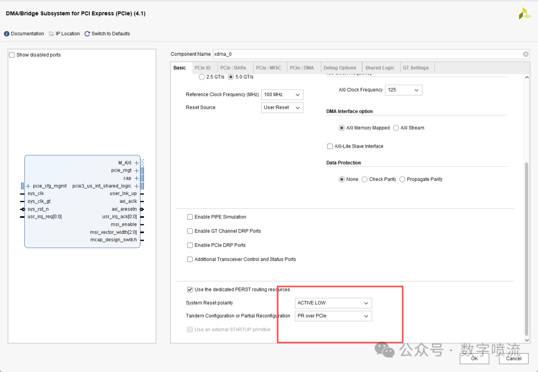
Task: Select Check Parity data protection
Action: pos(364,179)
